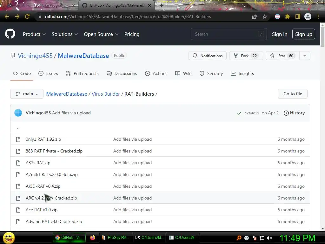
Task: Open the Discussions tab
Action: coord(122,73)
